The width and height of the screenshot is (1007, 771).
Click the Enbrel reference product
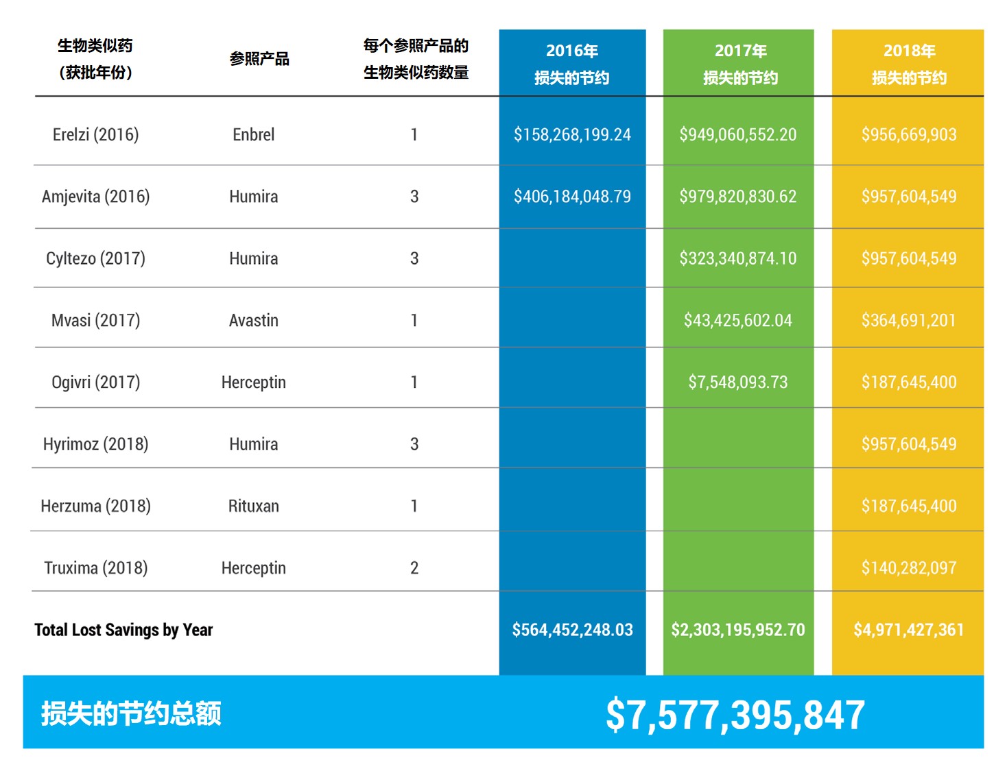(x=254, y=134)
